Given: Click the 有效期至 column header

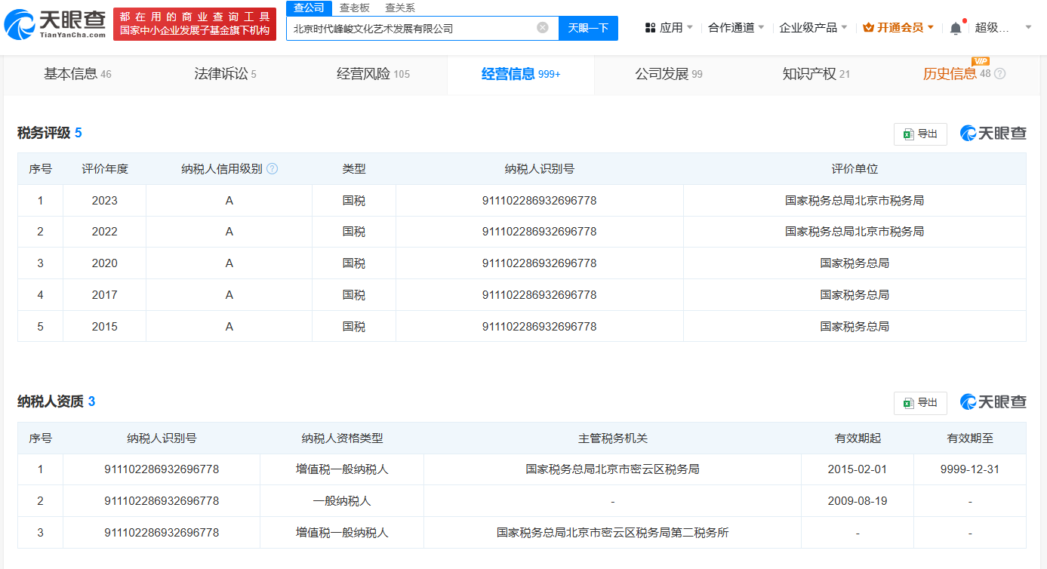Looking at the screenshot, I should coord(970,438).
